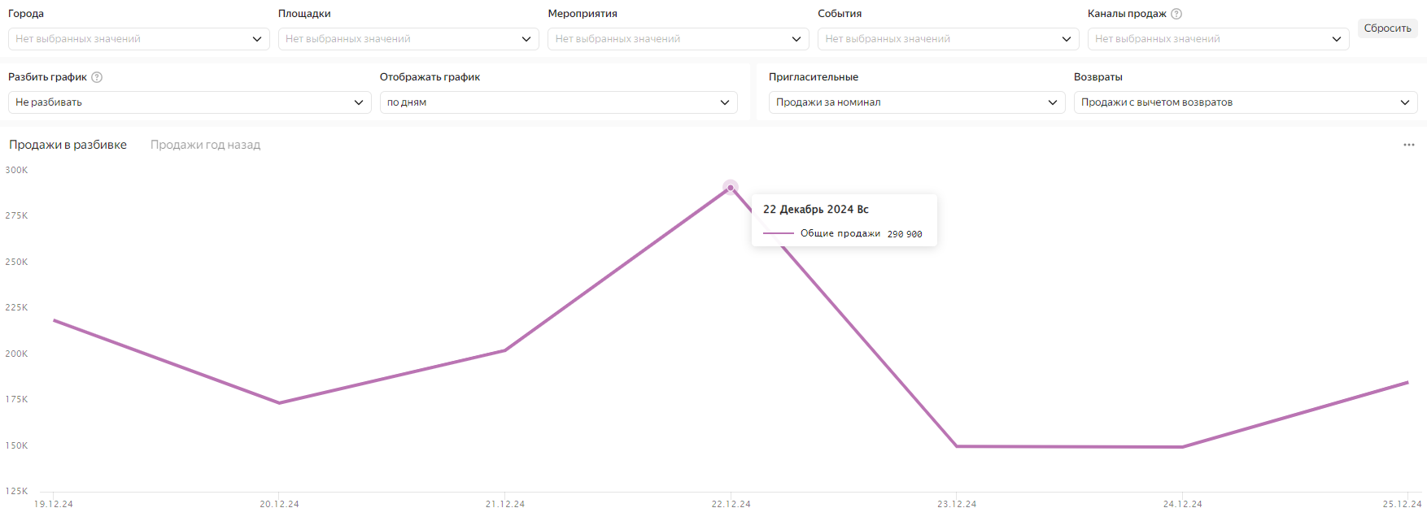Open the Каналы продаж filter dropdown
Screen dimensions: 1427x521
coord(1218,39)
